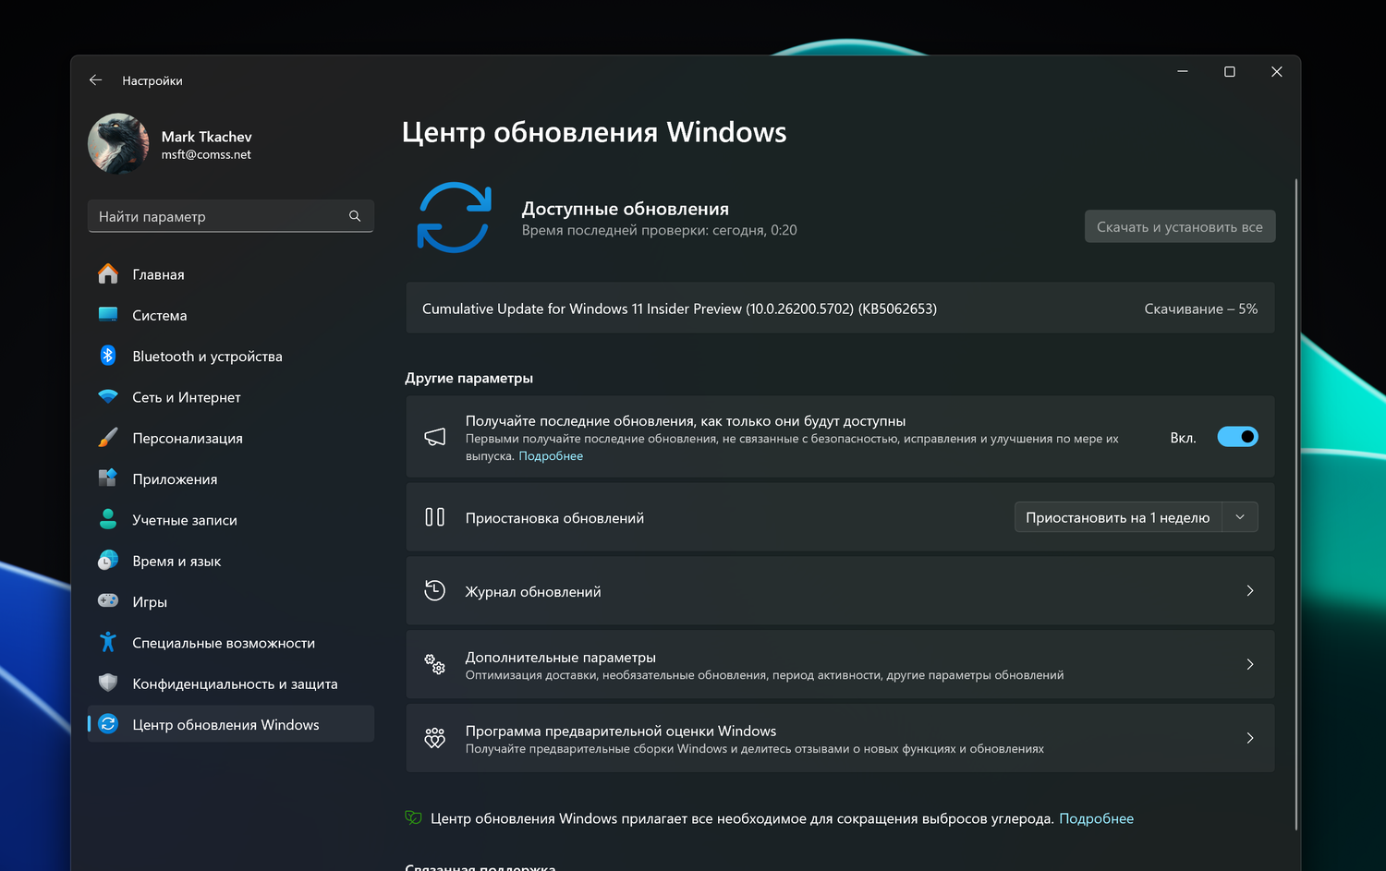This screenshot has height=871, width=1386.
Task: Open Дополнительные параметры row
Action: click(x=840, y=664)
